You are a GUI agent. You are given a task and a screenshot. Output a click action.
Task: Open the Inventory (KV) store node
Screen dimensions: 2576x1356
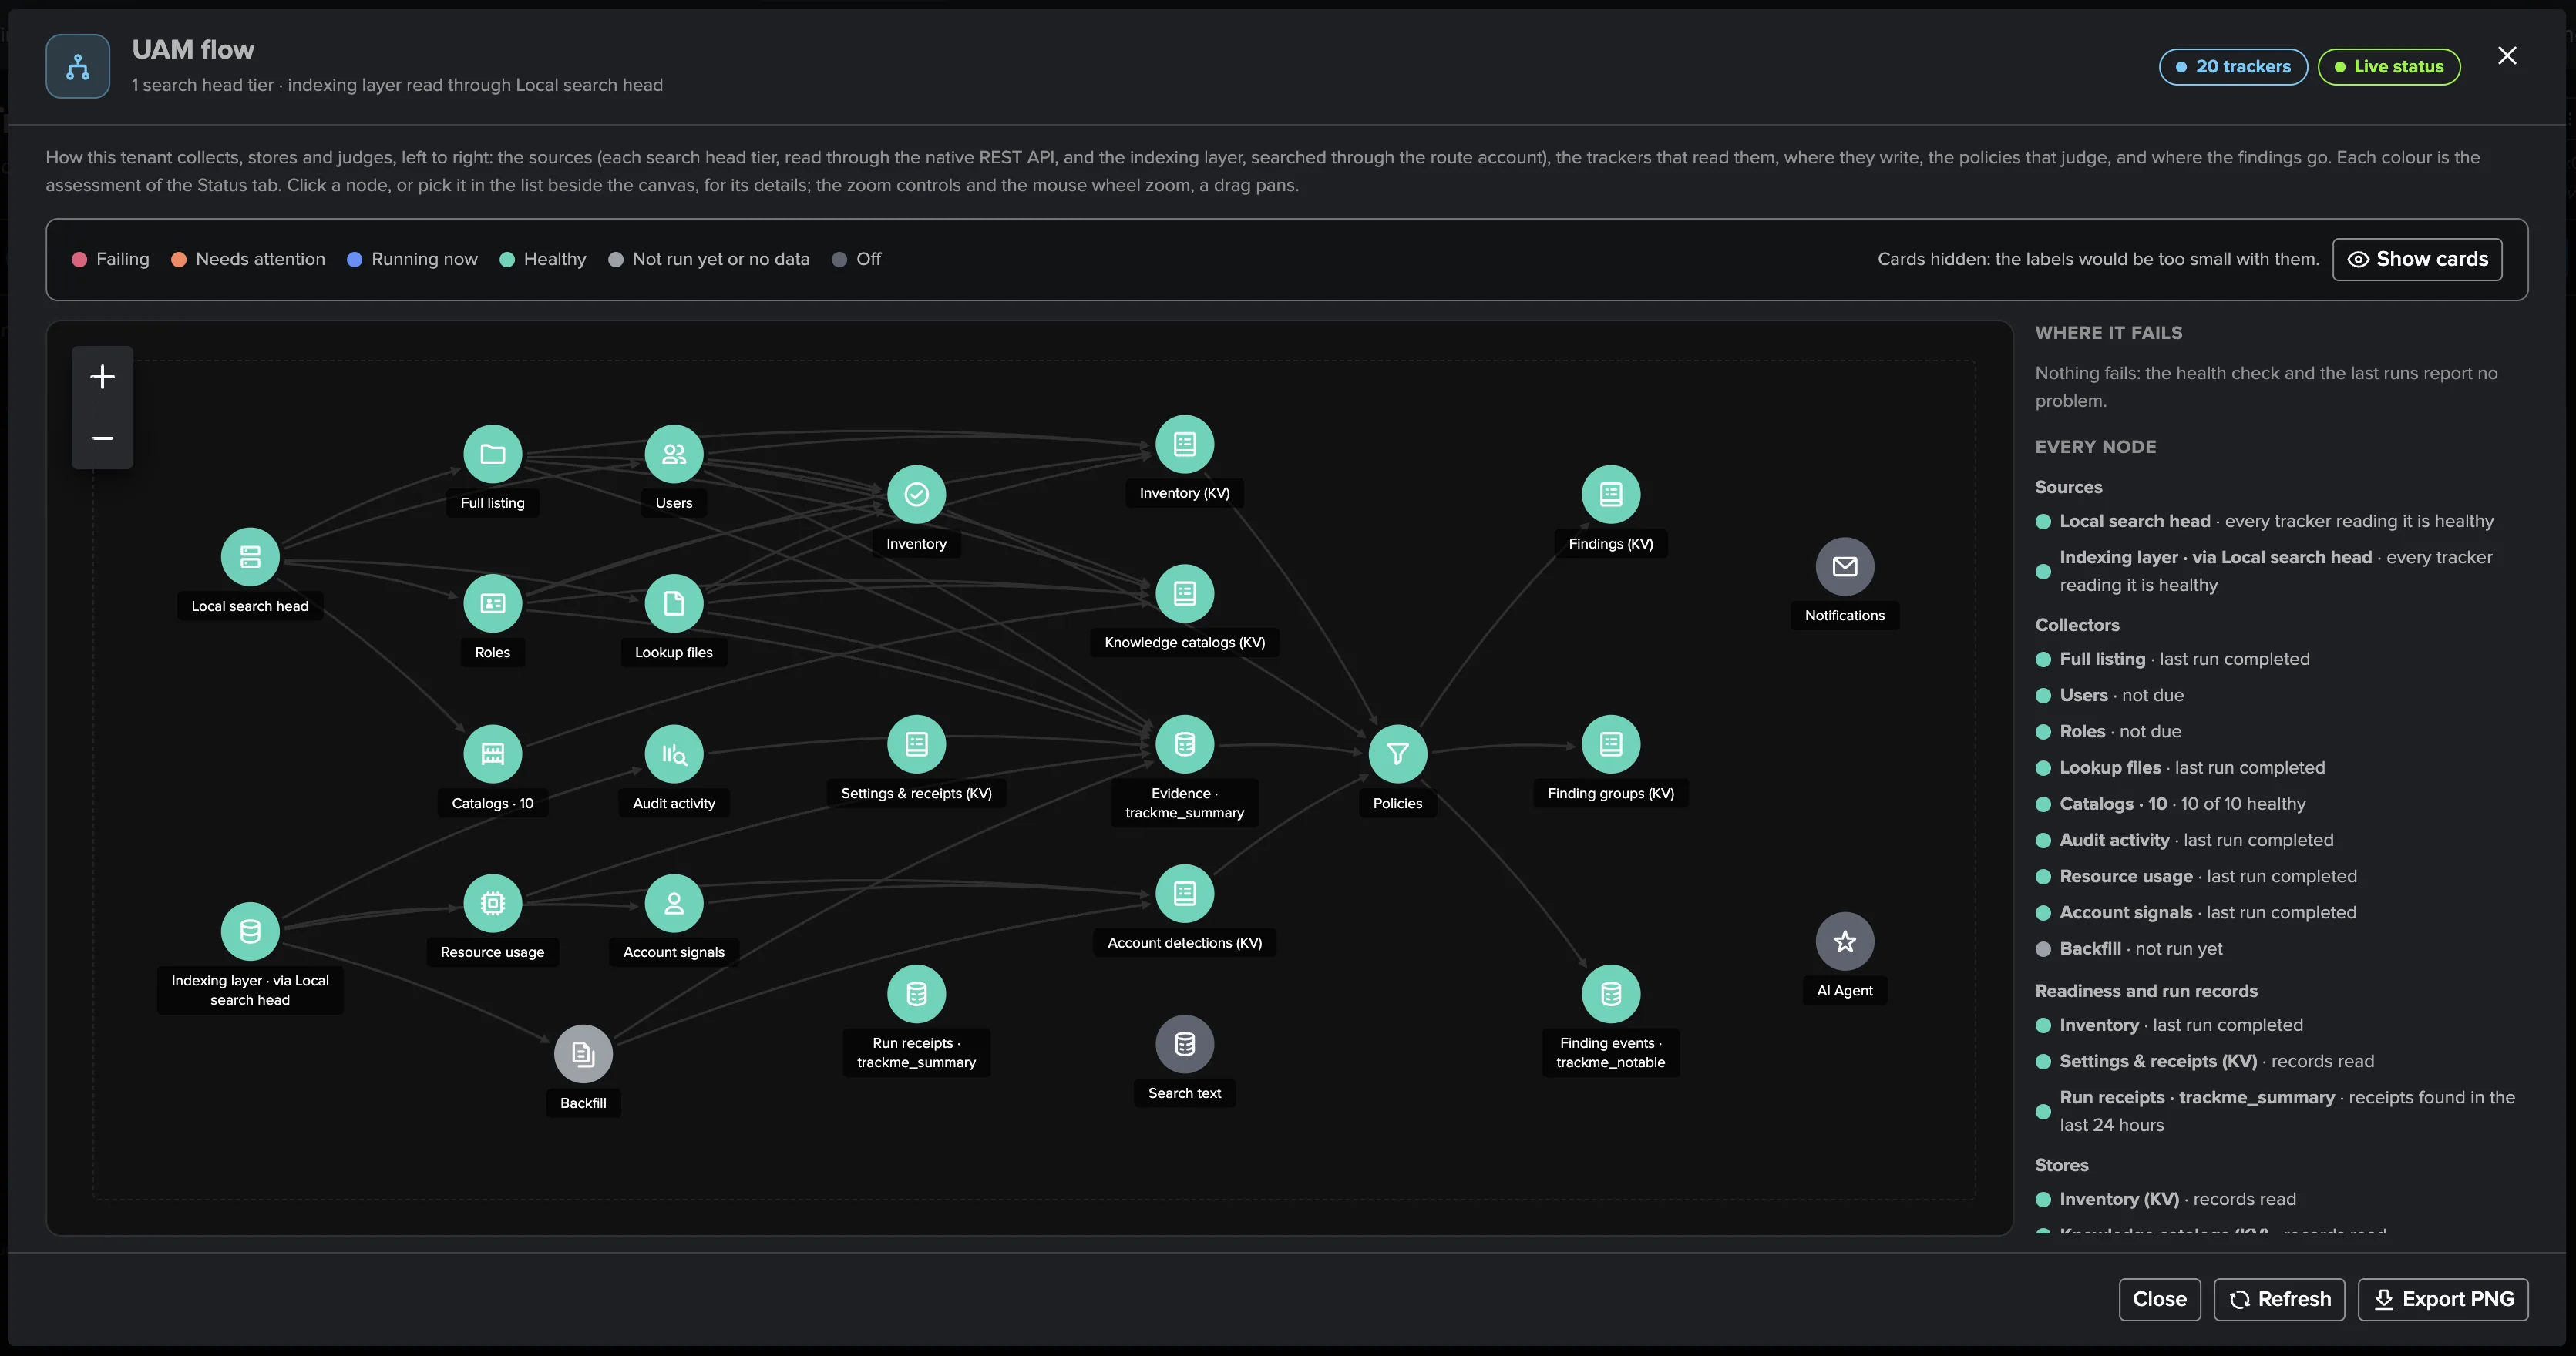(1185, 444)
